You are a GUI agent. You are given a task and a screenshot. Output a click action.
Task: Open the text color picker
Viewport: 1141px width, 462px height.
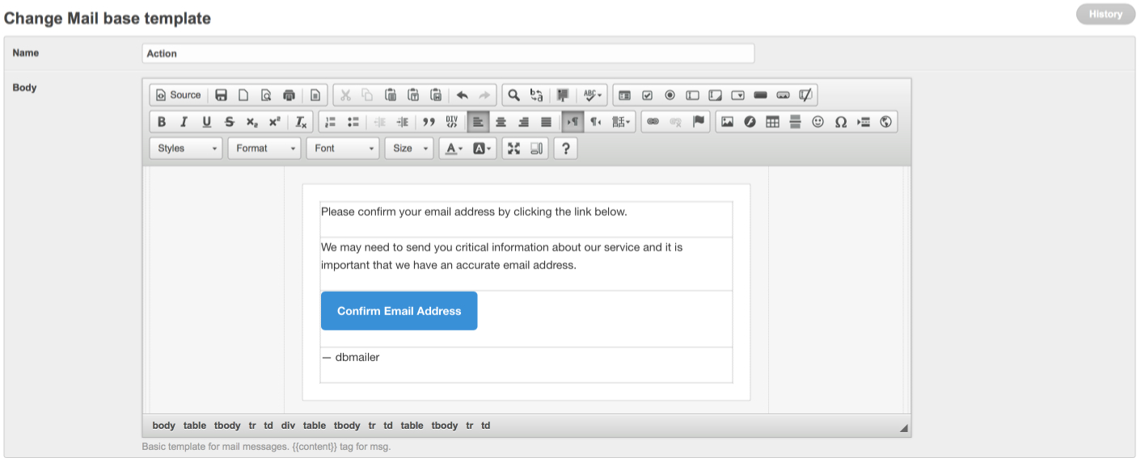coord(454,149)
